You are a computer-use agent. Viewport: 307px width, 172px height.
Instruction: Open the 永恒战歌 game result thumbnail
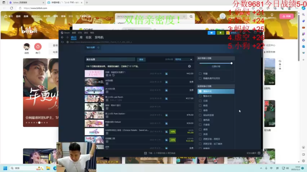(x=94, y=82)
